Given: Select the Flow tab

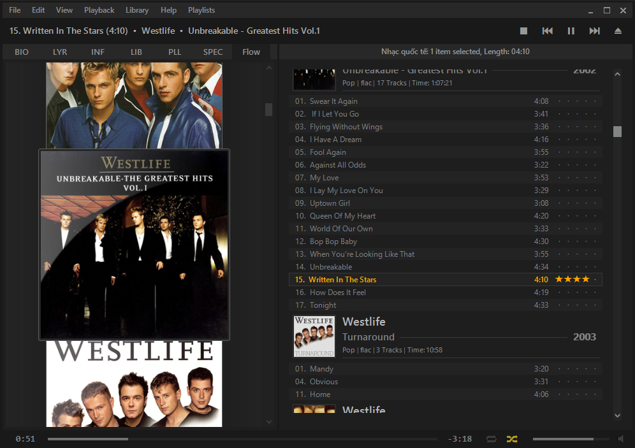Looking at the screenshot, I should (251, 52).
